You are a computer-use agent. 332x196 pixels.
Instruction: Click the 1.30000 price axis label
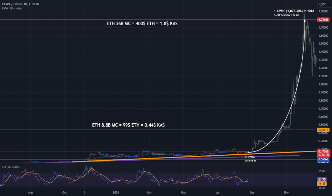click(323, 60)
